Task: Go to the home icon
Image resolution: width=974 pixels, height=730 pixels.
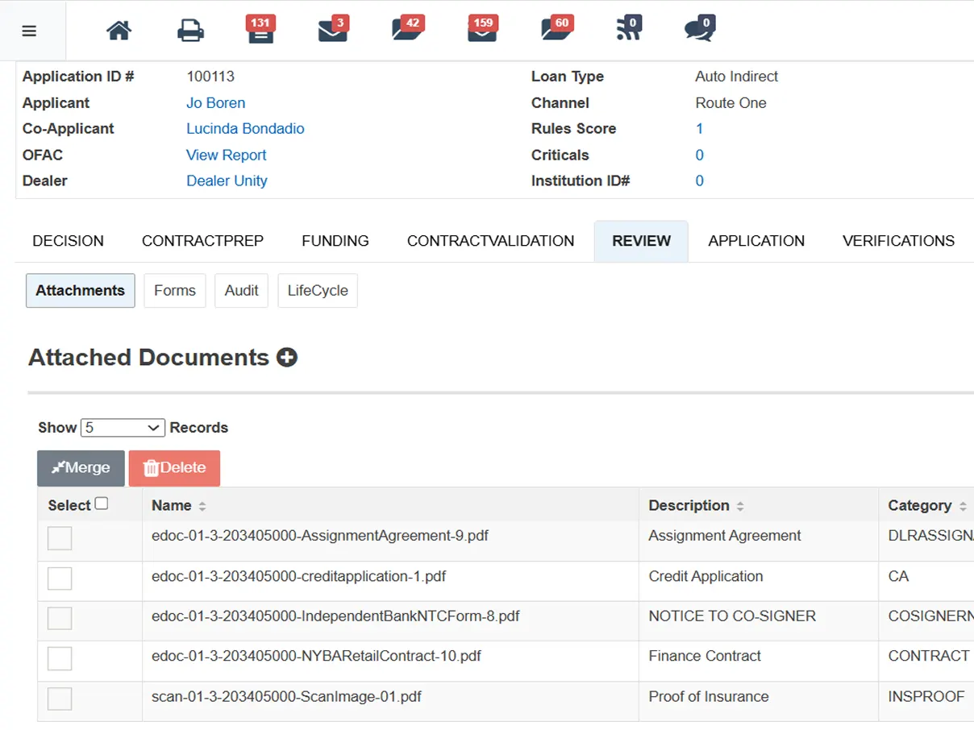Action: point(119,31)
